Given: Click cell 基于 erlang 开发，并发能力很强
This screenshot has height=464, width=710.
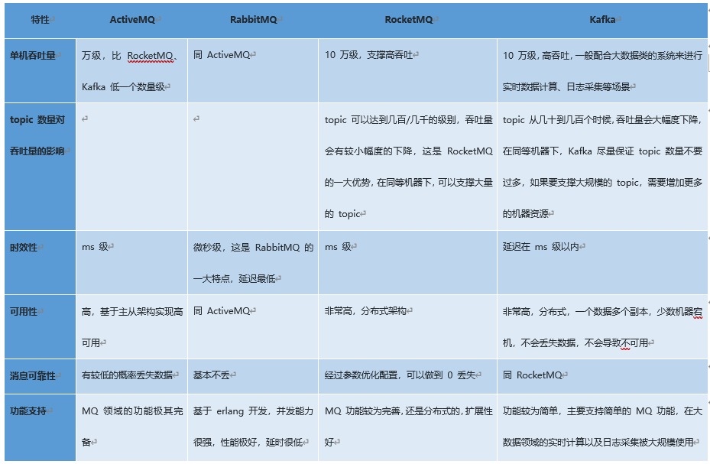Looking at the screenshot, I should pos(253,427).
